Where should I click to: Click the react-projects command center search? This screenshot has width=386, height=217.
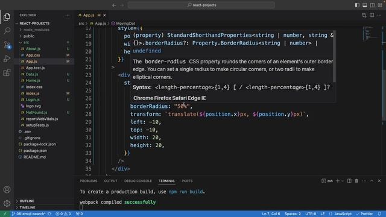[x=201, y=5]
